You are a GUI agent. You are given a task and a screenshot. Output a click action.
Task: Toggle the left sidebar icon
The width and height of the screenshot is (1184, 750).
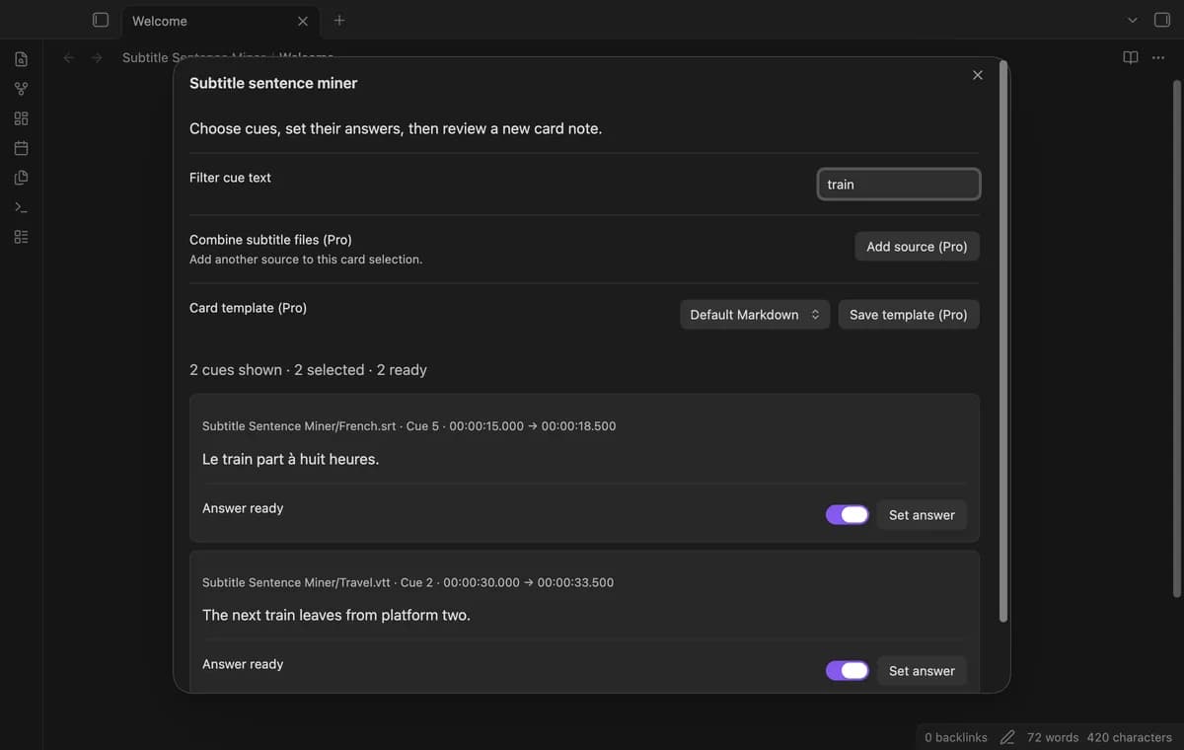(100, 20)
